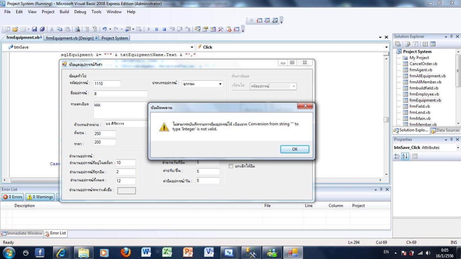
Task: Click the Windows Start orb
Action: pos(8,252)
